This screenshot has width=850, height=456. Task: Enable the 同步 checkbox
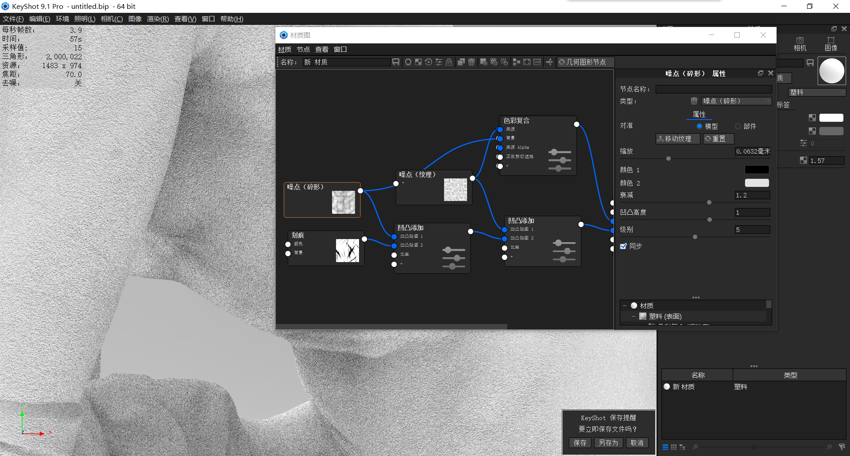point(624,246)
